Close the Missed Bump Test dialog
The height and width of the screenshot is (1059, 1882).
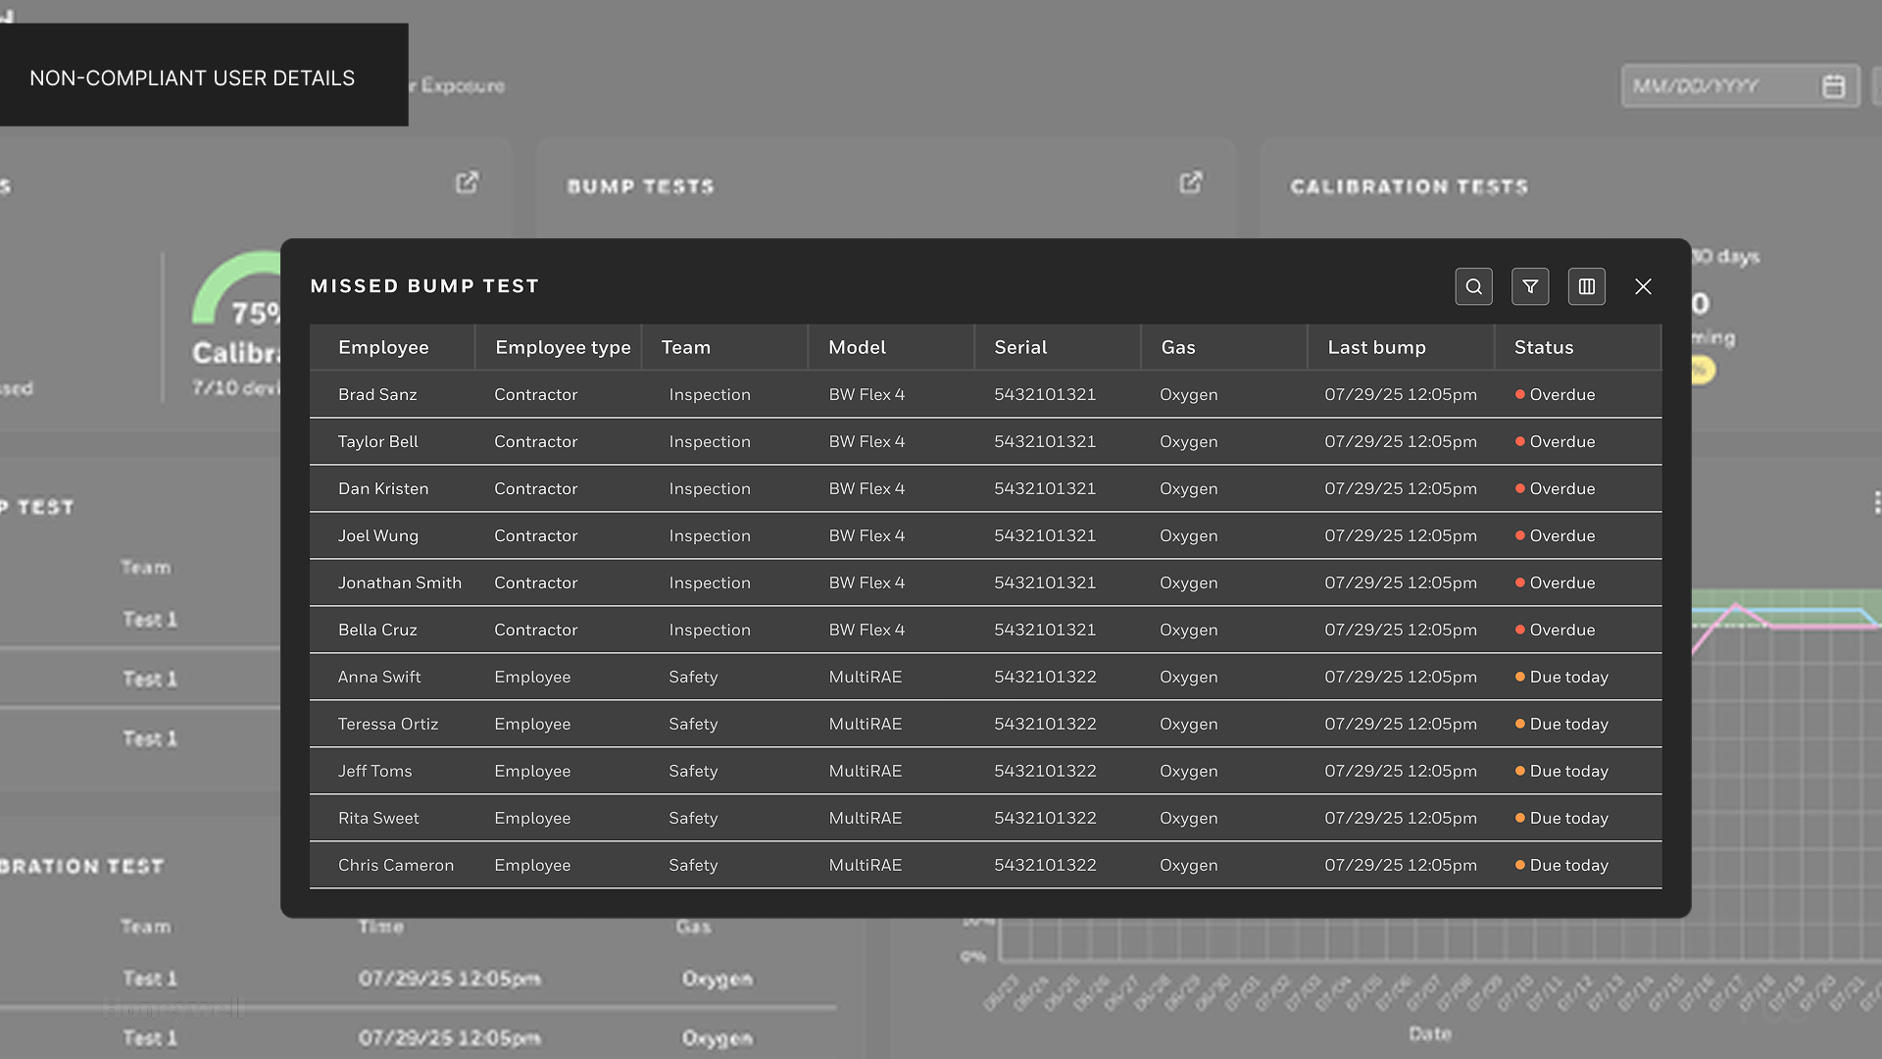(x=1643, y=286)
